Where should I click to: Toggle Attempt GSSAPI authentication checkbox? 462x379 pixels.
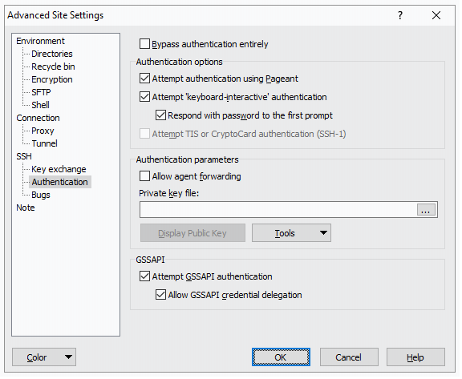pyautogui.click(x=144, y=276)
